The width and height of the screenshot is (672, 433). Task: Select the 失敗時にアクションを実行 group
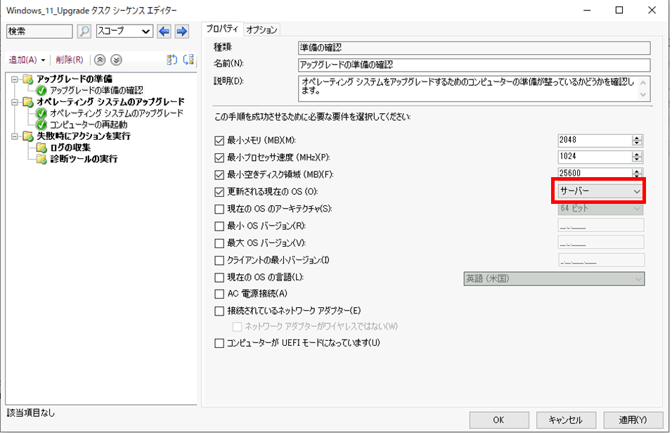(84, 136)
